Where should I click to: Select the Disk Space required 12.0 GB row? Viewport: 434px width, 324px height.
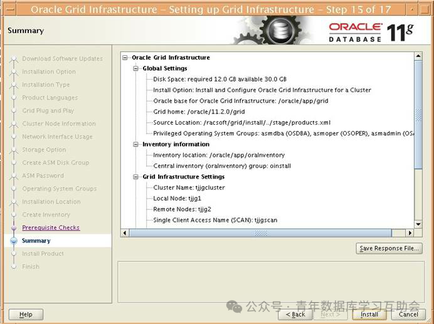pyautogui.click(x=220, y=79)
